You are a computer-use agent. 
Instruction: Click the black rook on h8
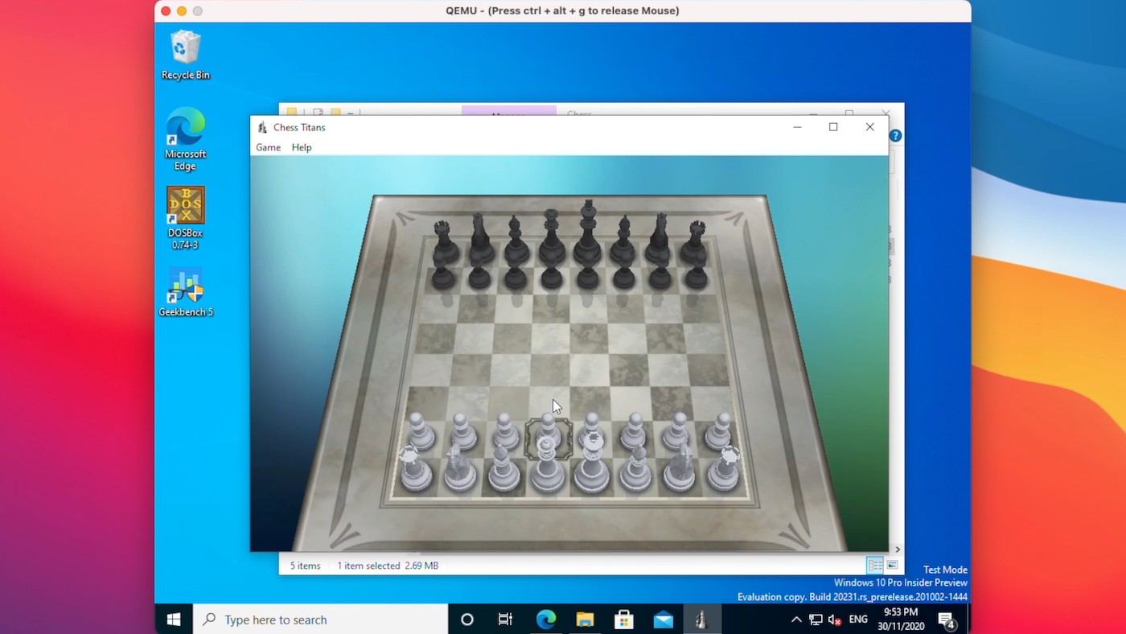tap(697, 241)
